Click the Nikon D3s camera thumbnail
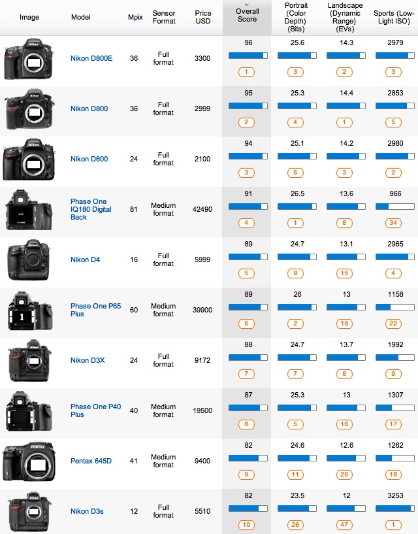The width and height of the screenshot is (418, 534). (29, 511)
